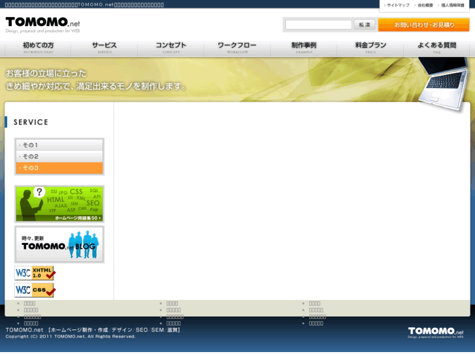Open the TOMOMO.net BLOG banner
This screenshot has width=475, height=356.
[x=59, y=244]
